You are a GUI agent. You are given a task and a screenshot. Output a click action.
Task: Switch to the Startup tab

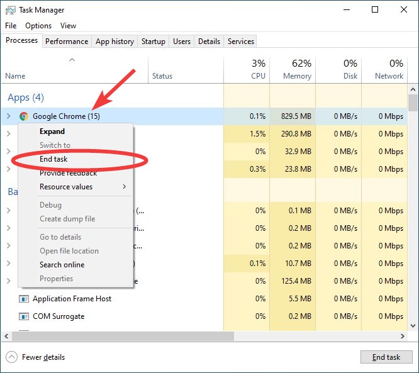point(153,42)
